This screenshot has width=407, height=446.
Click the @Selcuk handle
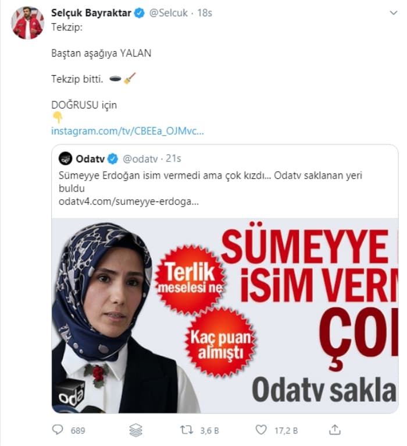[169, 13]
